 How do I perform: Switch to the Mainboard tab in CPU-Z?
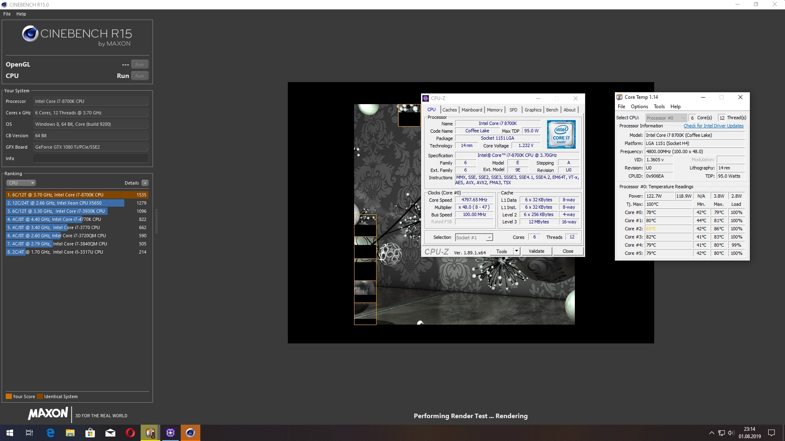pos(471,110)
